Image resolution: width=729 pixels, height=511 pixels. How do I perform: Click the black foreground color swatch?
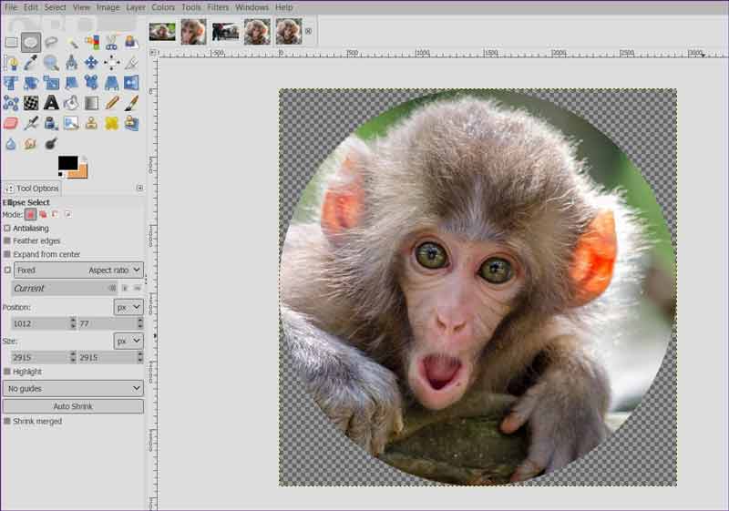click(67, 163)
